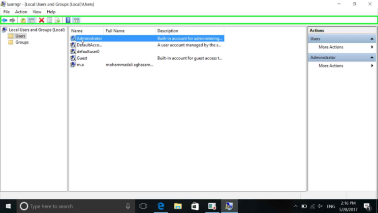The height and width of the screenshot is (213, 378).
Task: Click 'mohammadali aghazam...' full name cell
Action: coord(129,65)
